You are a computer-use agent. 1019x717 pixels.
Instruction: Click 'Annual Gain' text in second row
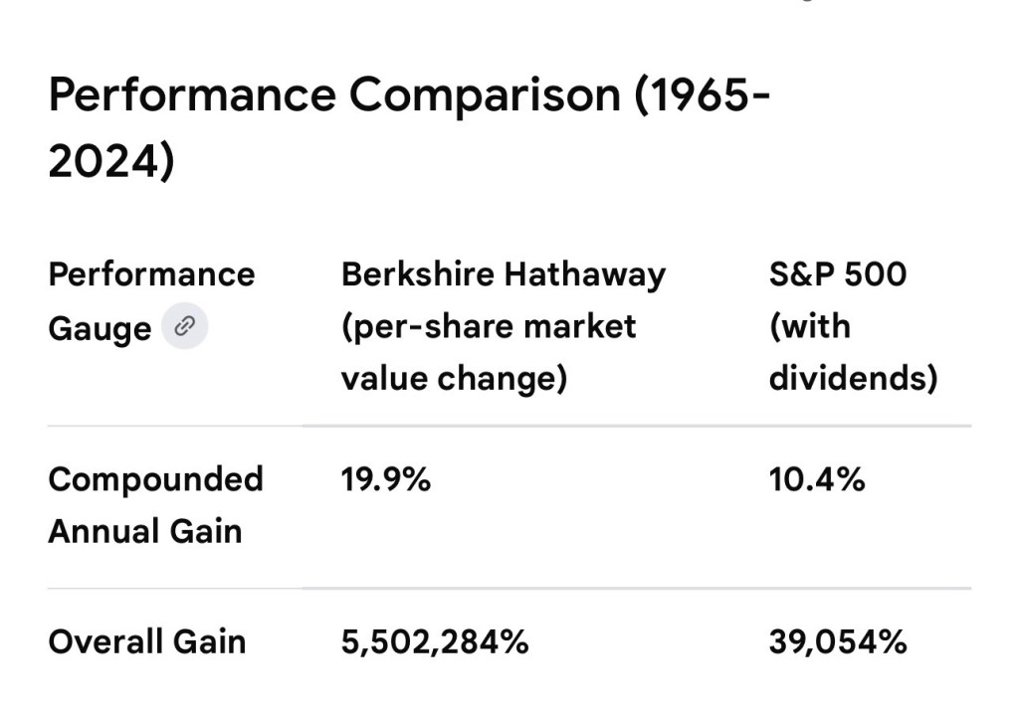click(145, 531)
